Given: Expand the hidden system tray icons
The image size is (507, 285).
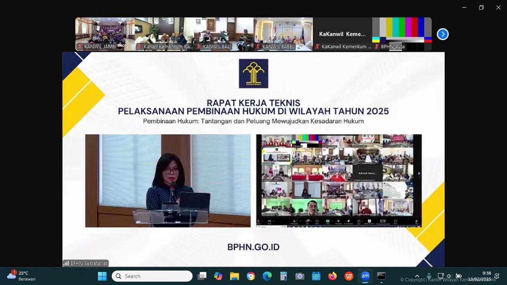Looking at the screenshot, I should click(417, 276).
